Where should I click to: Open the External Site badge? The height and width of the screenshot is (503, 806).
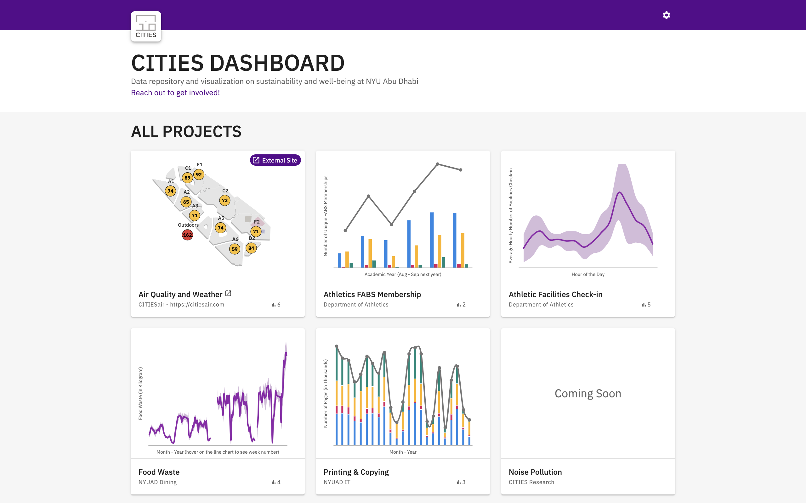(275, 160)
